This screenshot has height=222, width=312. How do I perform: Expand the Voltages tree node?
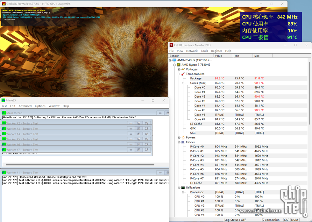179,69
